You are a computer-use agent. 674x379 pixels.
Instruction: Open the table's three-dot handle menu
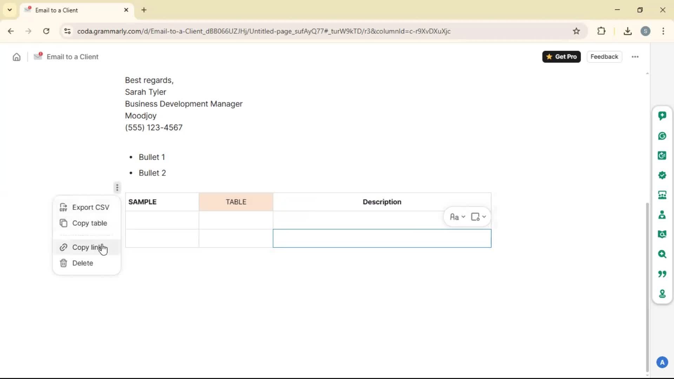pyautogui.click(x=117, y=188)
